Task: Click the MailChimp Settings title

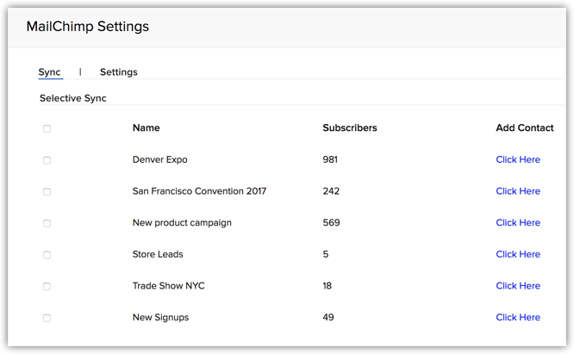Action: (88, 27)
